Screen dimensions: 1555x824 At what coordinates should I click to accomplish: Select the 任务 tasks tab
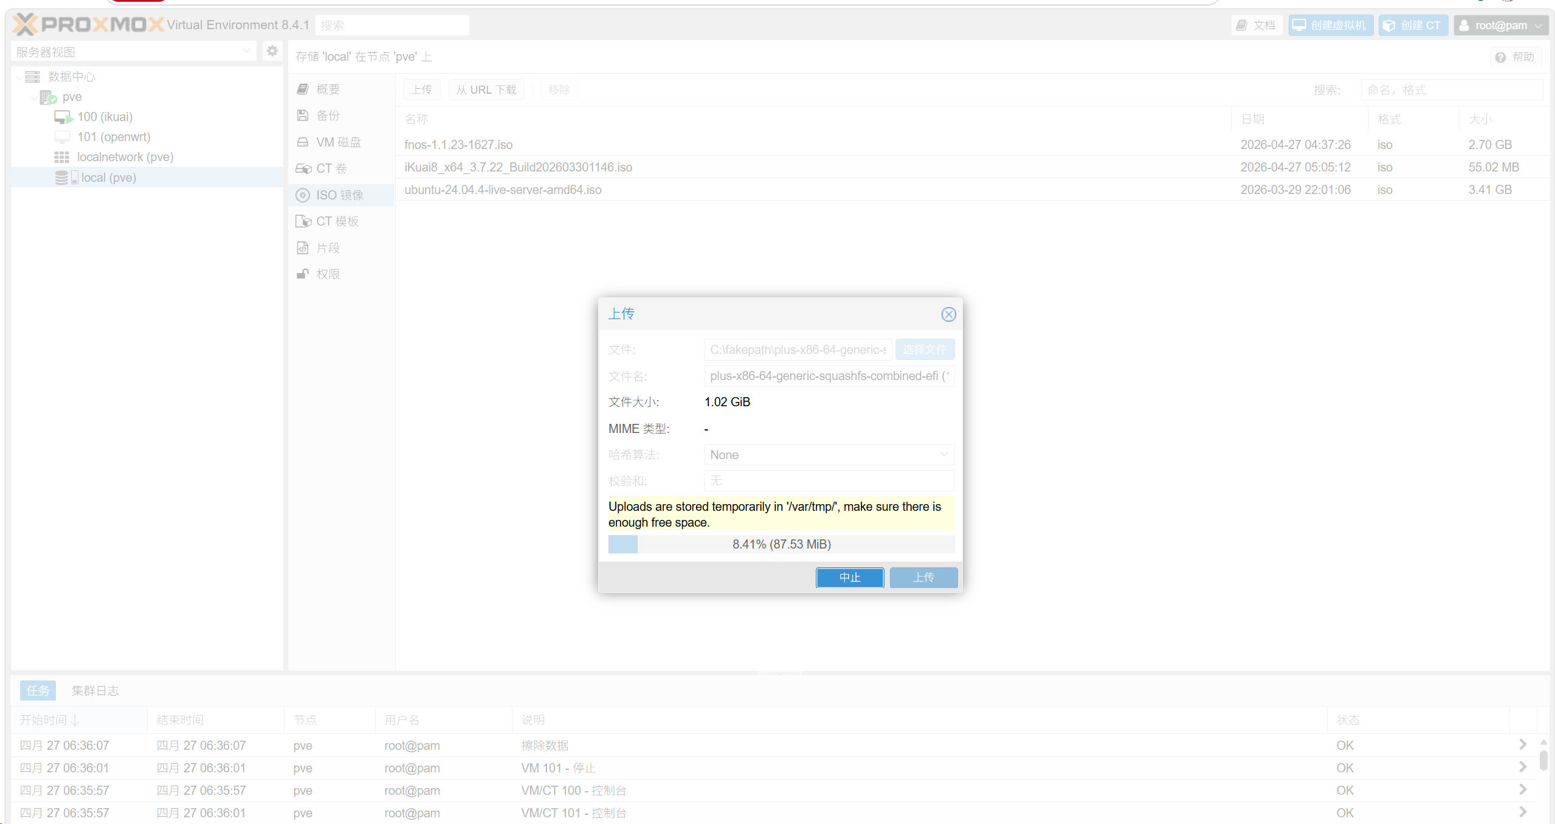point(38,691)
